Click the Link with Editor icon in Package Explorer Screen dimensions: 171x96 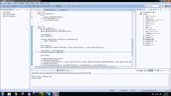click(20, 10)
